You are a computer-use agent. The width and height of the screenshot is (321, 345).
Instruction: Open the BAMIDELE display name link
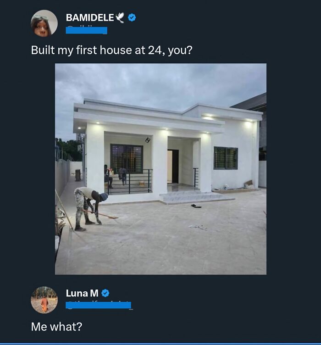[x=89, y=17]
